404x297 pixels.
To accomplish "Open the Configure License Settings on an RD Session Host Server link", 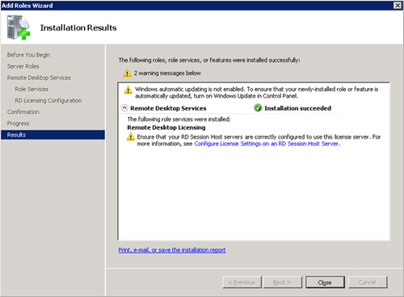I will pyautogui.click(x=267, y=144).
